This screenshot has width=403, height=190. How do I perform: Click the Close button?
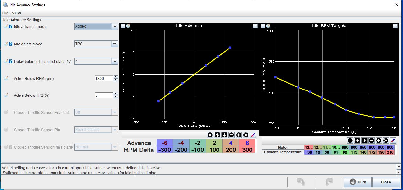386,182
